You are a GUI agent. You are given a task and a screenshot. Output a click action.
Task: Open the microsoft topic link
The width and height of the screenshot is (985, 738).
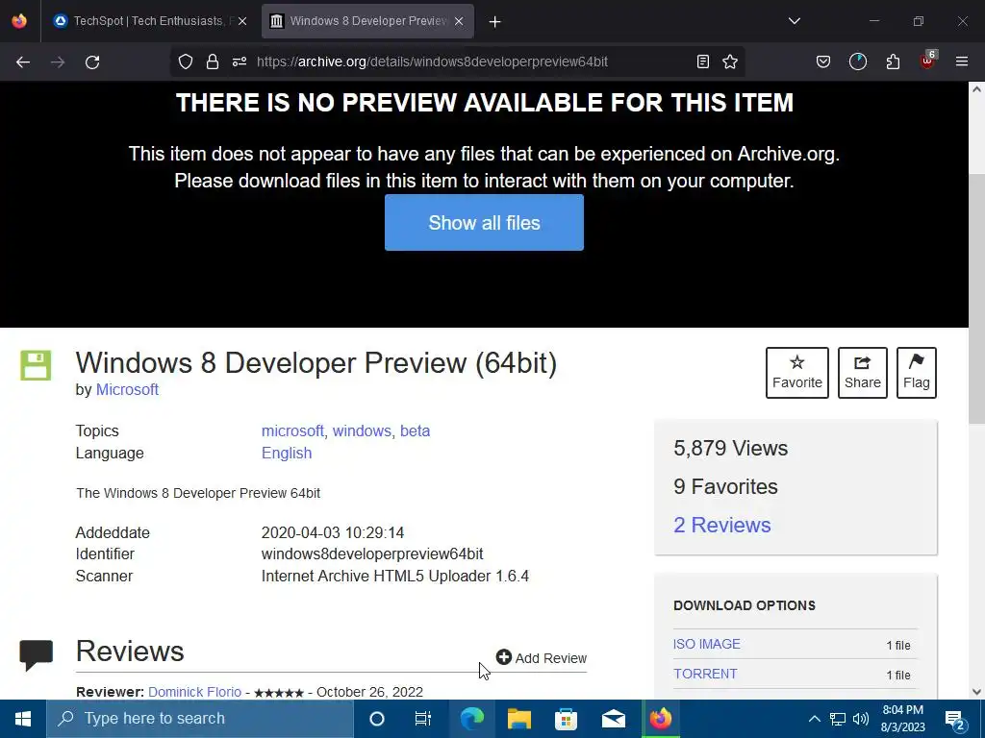[292, 431]
